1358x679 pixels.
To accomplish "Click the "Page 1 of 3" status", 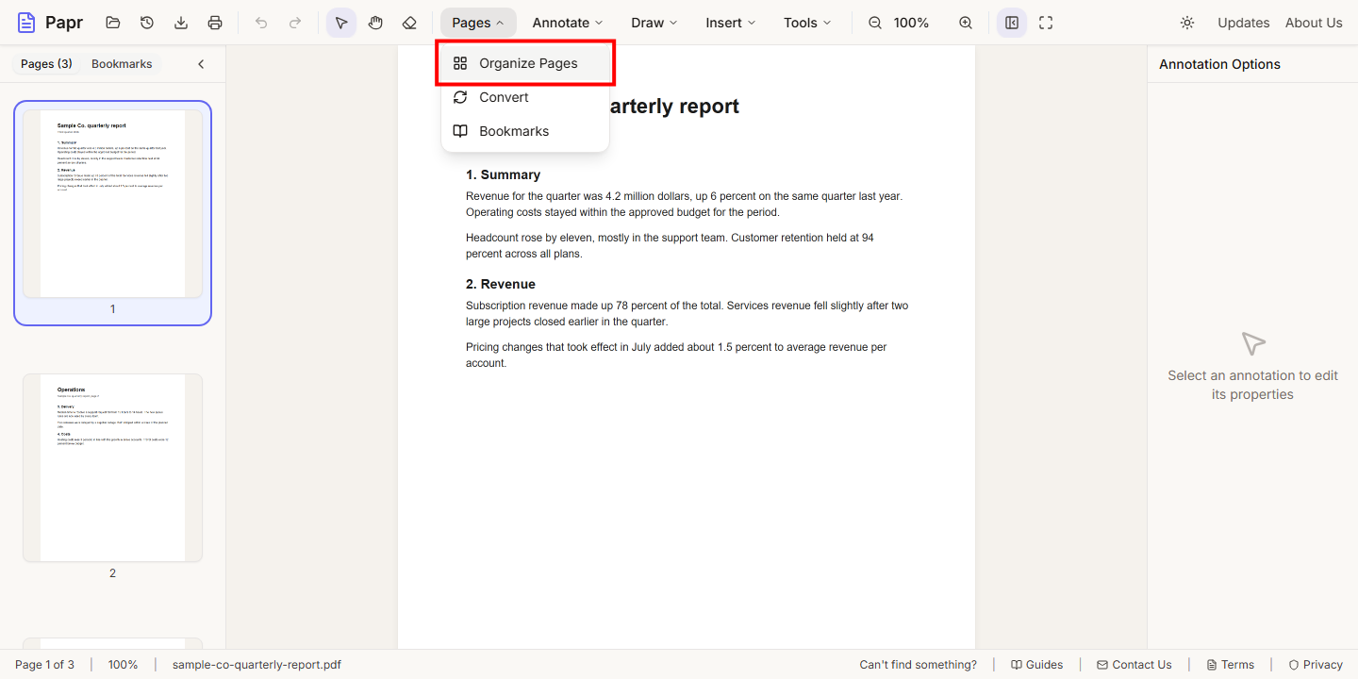I will coord(44,665).
